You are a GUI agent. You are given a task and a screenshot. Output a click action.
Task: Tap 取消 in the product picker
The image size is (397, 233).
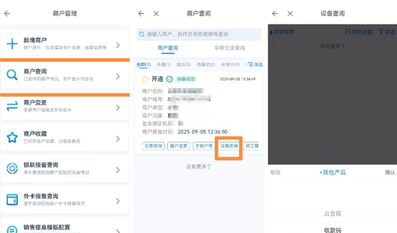275,173
